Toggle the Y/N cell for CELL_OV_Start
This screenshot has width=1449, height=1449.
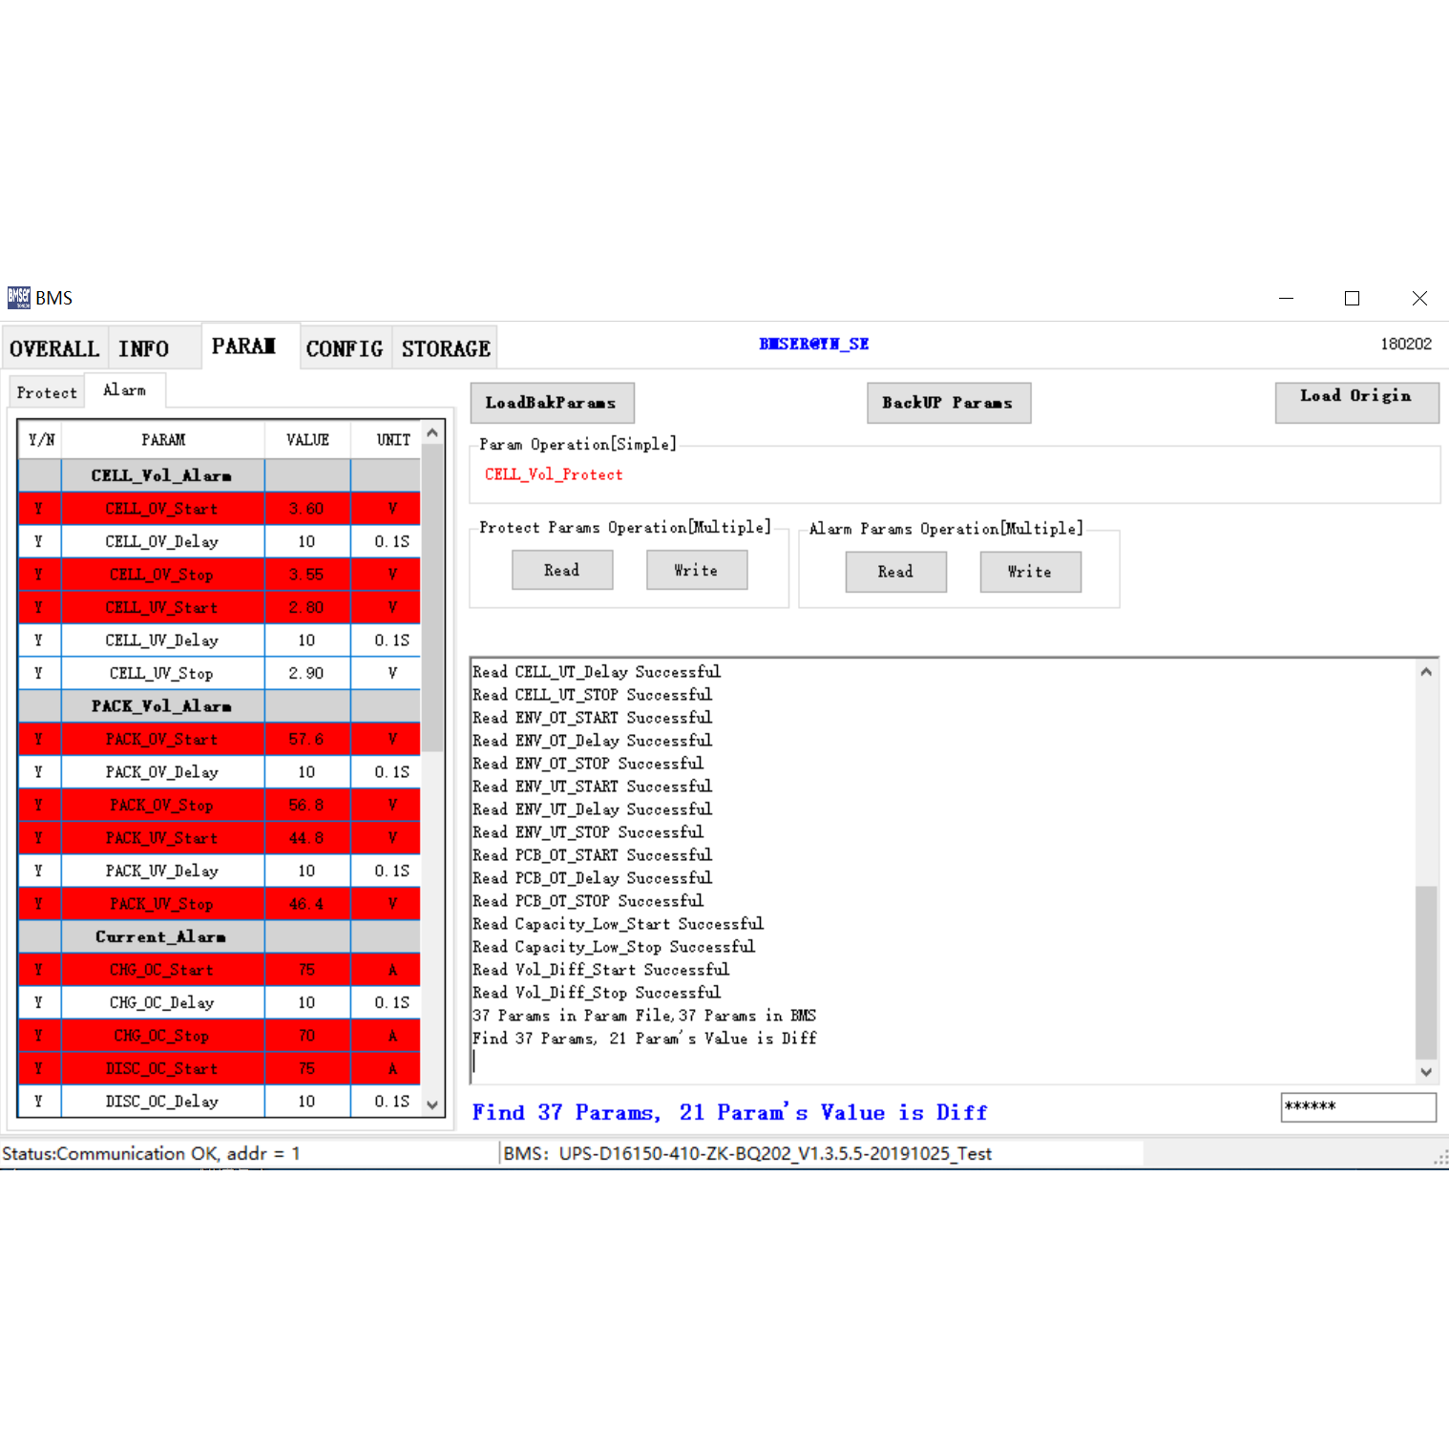(x=39, y=509)
